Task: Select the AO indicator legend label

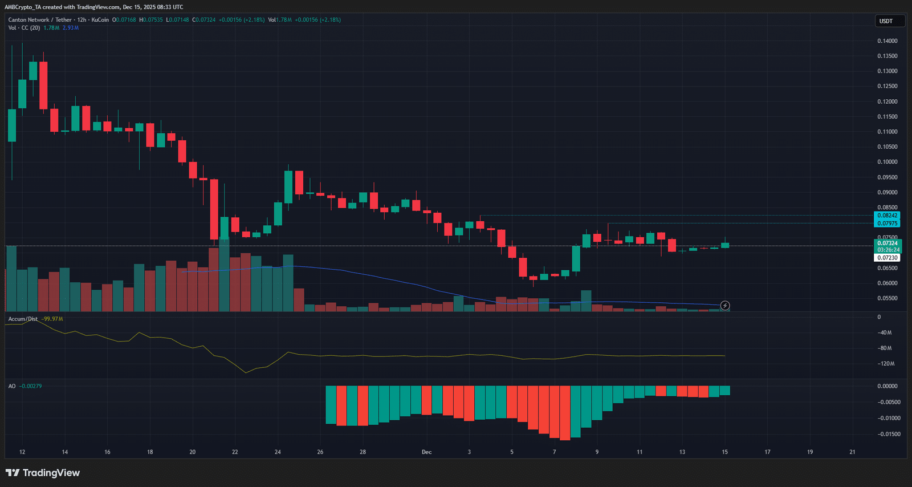Action: (12, 387)
